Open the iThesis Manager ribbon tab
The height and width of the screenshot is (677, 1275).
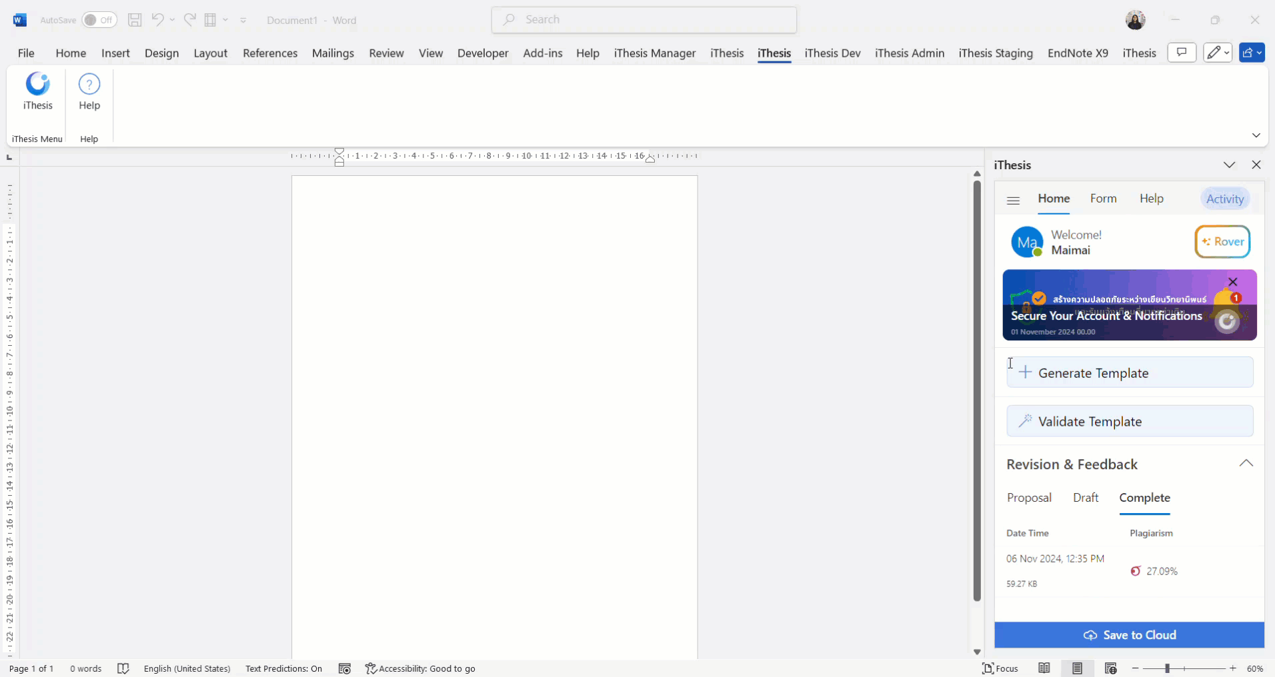(655, 53)
